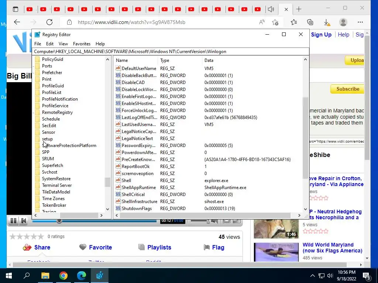
Task: Open the Windows Start menu
Action: (x=9, y=276)
